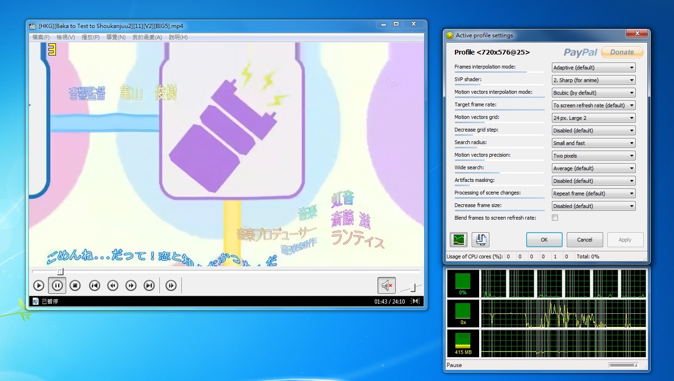Click the "Usage of CPU cores (%):" label

coord(475,256)
